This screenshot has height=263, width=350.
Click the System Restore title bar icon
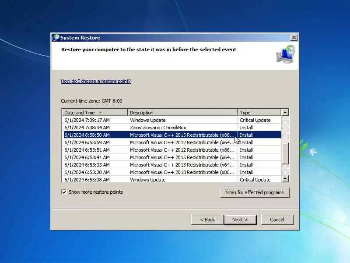(x=56, y=38)
